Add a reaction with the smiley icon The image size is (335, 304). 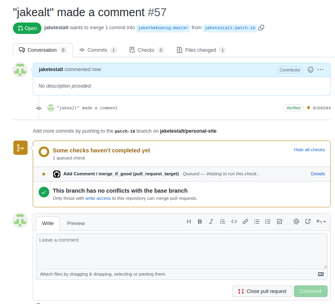311,70
